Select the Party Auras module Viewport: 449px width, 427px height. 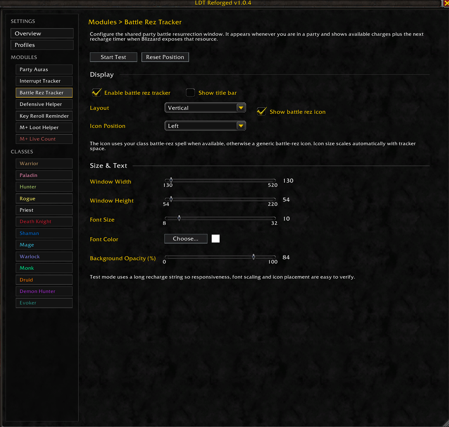(x=44, y=69)
